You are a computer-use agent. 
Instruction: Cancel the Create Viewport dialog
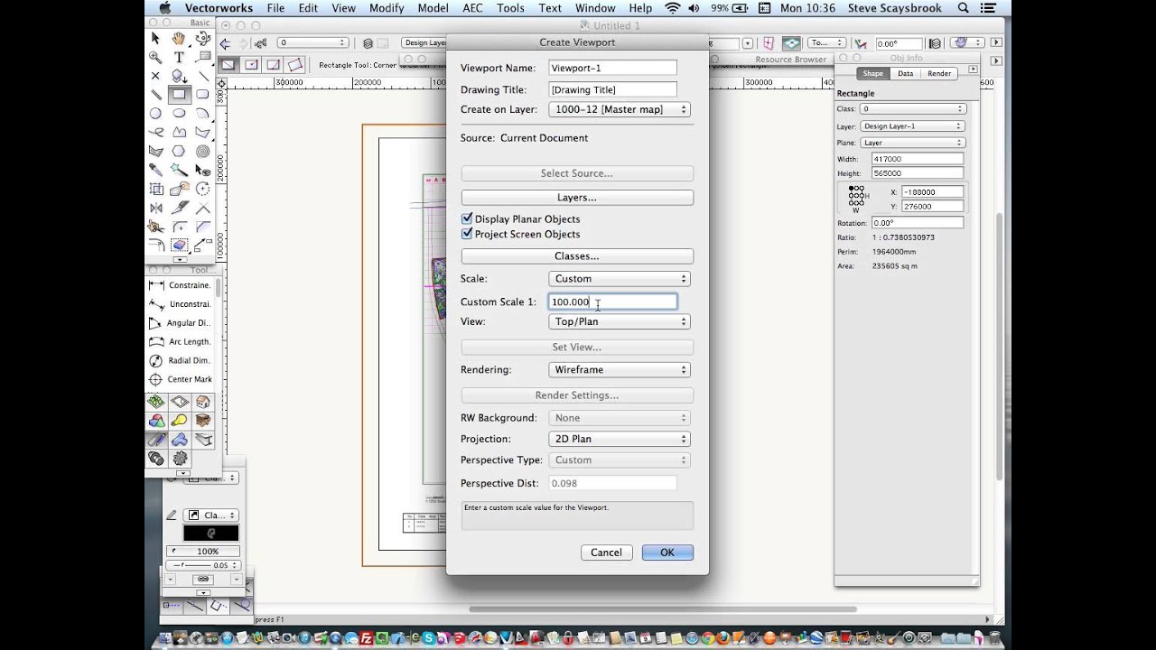(x=606, y=552)
